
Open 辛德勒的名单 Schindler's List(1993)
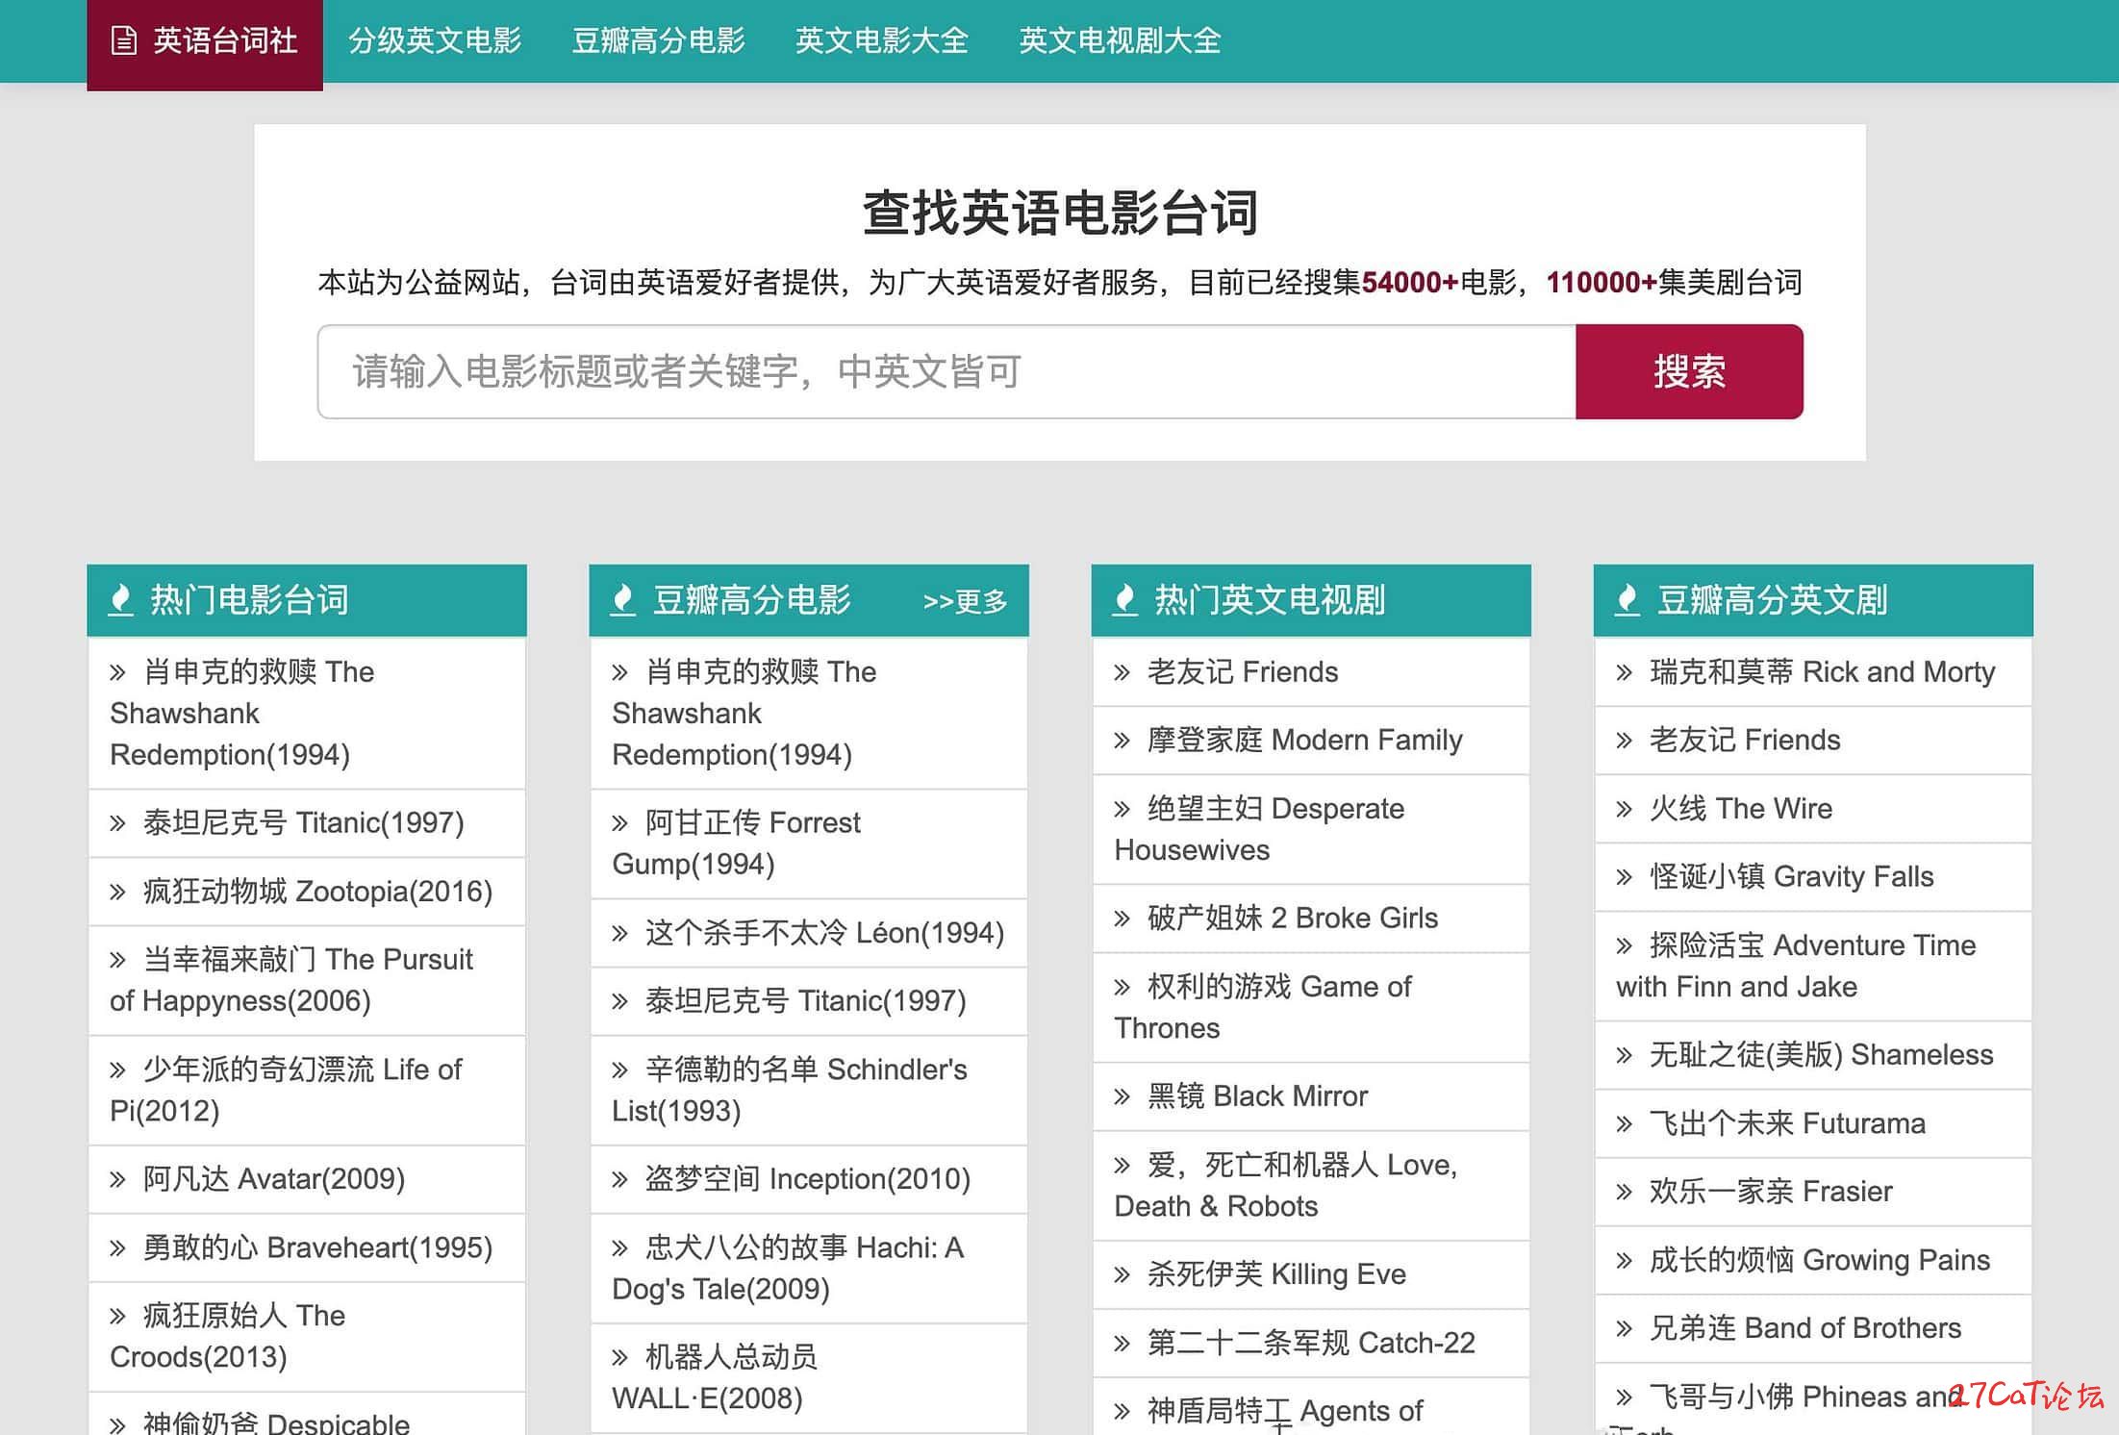click(809, 1090)
